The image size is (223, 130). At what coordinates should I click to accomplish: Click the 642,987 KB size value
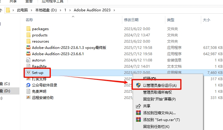(213, 54)
